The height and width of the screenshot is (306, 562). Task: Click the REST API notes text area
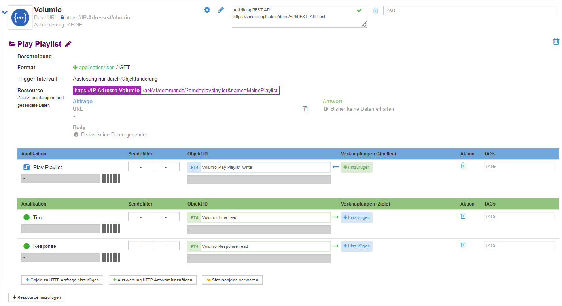[299, 17]
